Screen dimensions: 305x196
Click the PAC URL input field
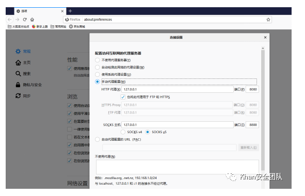click(x=169, y=148)
